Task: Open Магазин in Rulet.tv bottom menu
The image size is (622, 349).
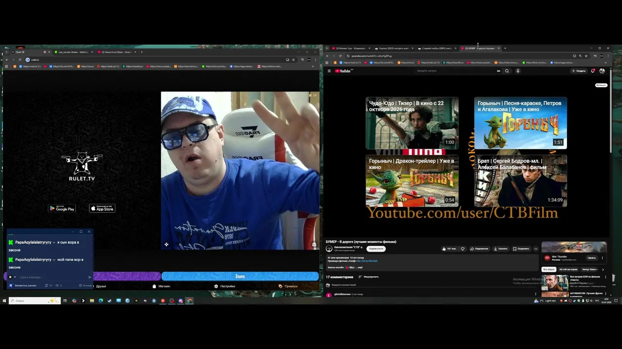Action: coord(161,286)
